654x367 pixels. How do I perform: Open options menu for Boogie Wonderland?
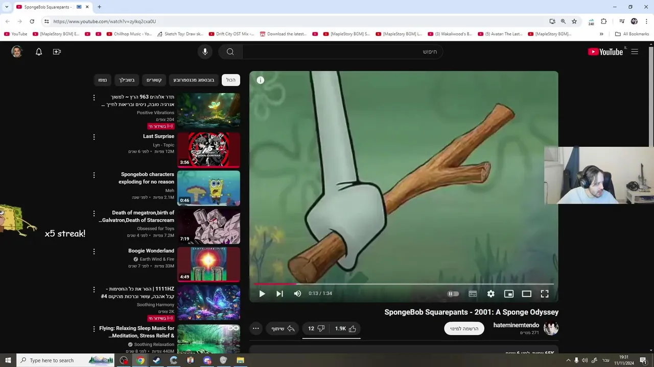94,252
